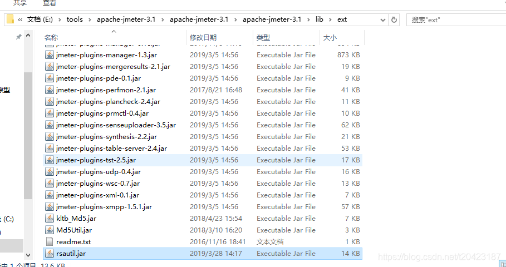Screen dimensions: 506x267
Task: Click the folder icon in the address bar
Action: [10, 19]
